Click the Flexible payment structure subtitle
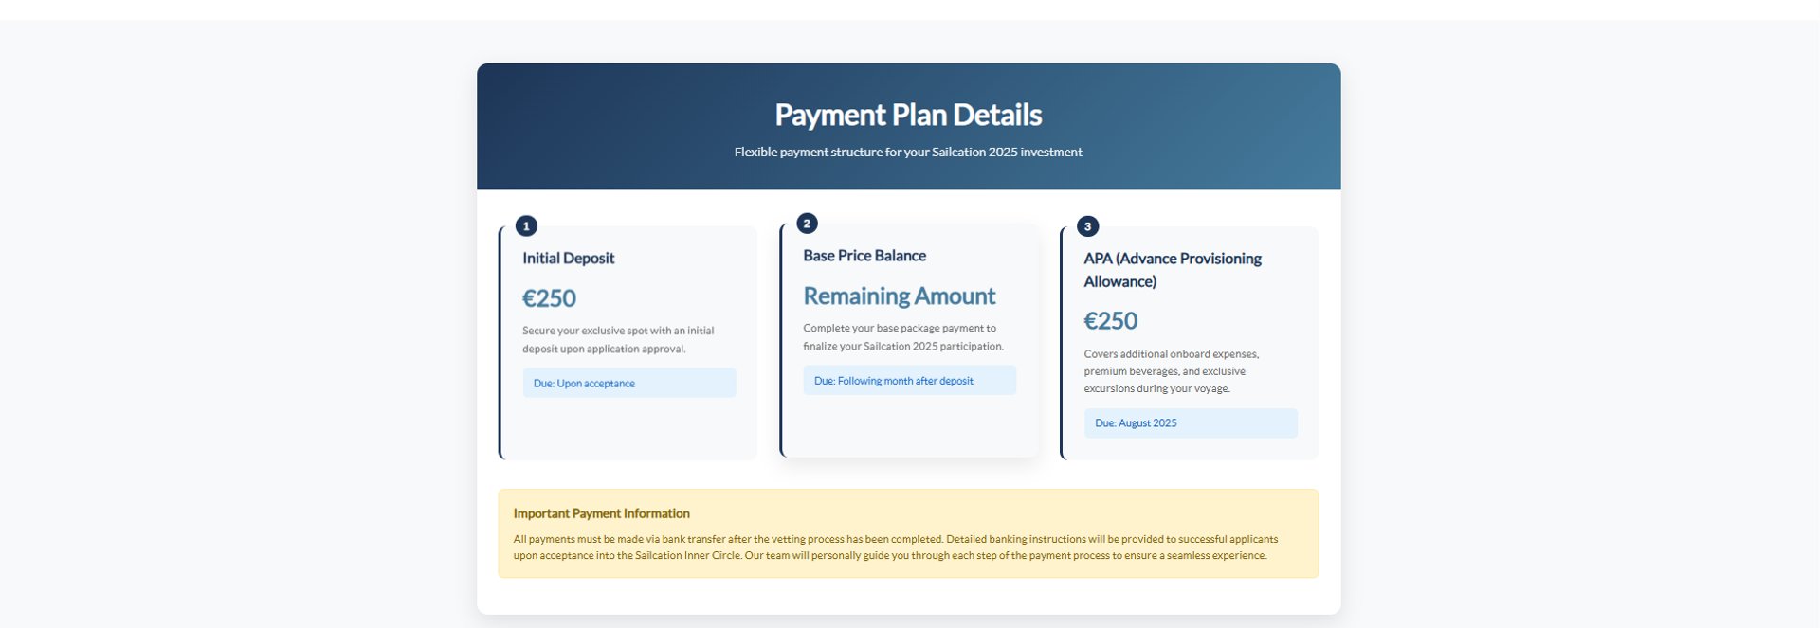The image size is (1820, 628). click(x=908, y=152)
